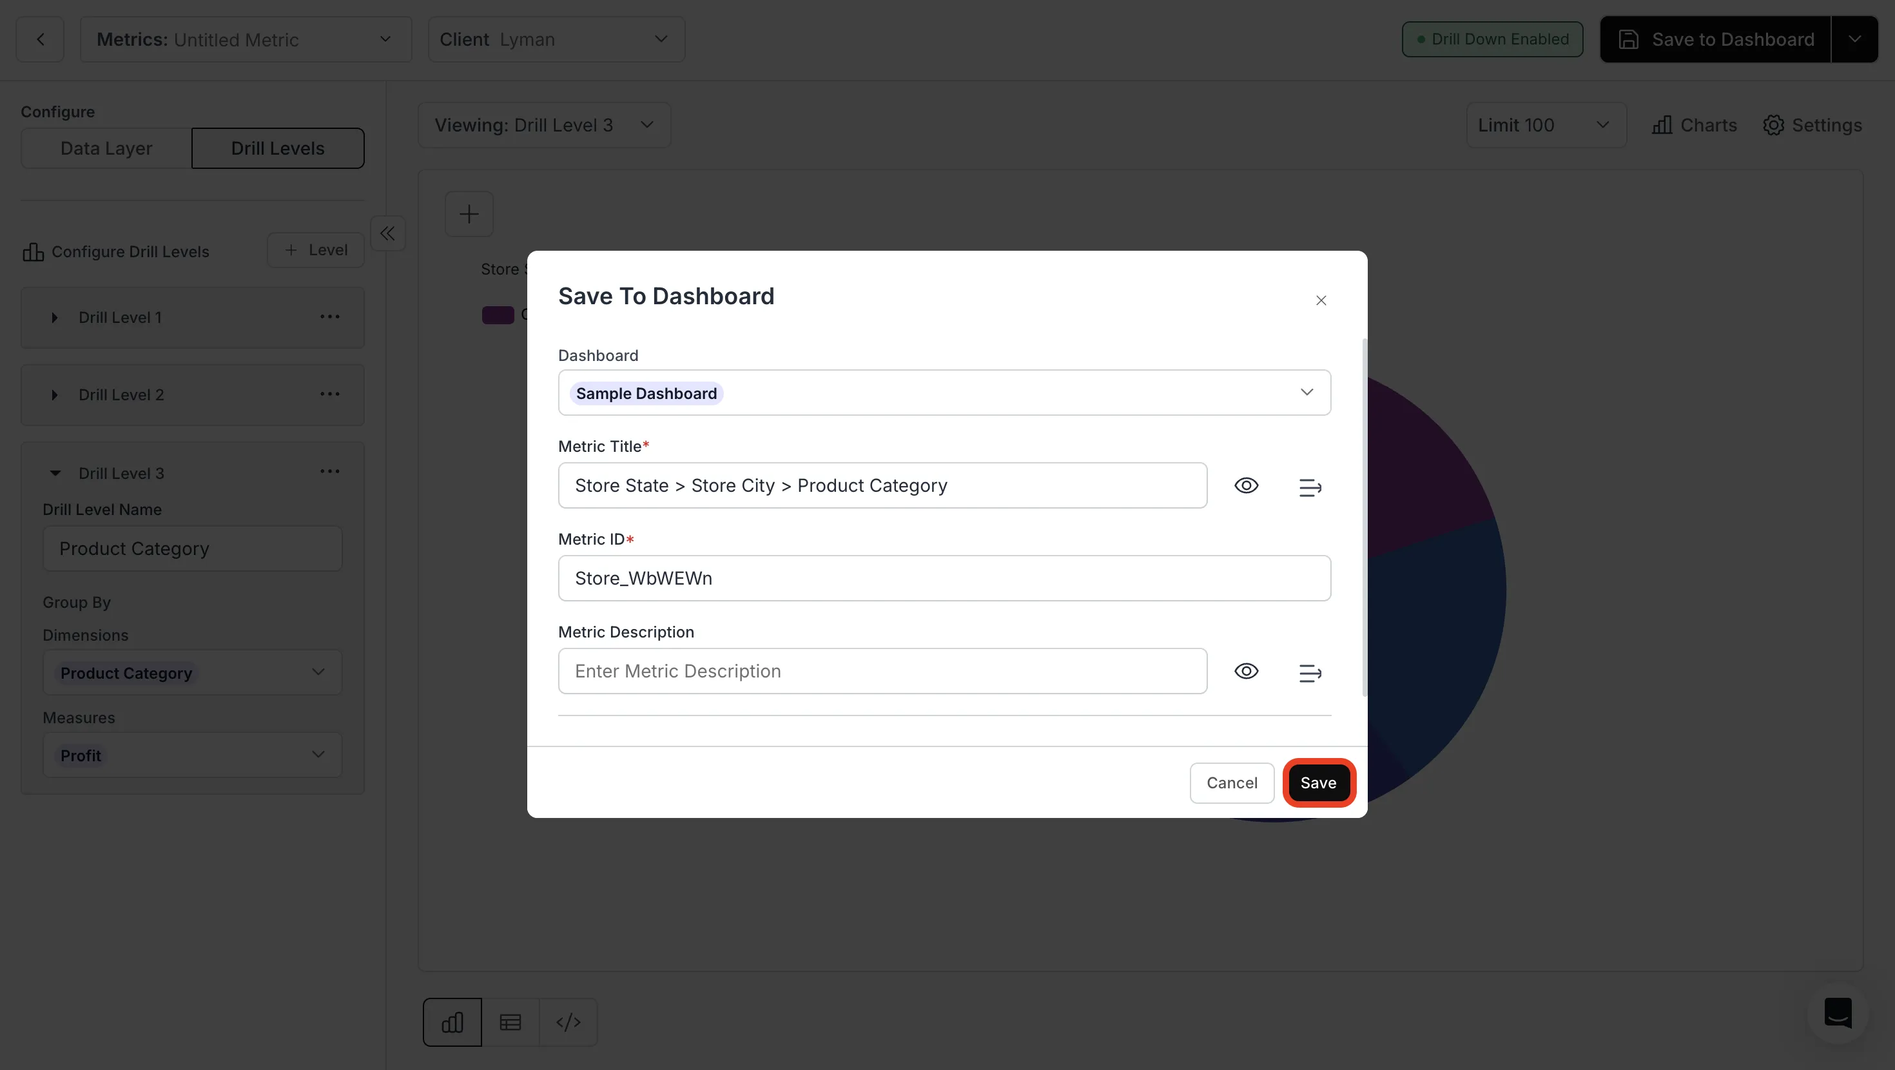Switch to table view icon
Image resolution: width=1895 pixels, height=1070 pixels.
coord(510,1022)
